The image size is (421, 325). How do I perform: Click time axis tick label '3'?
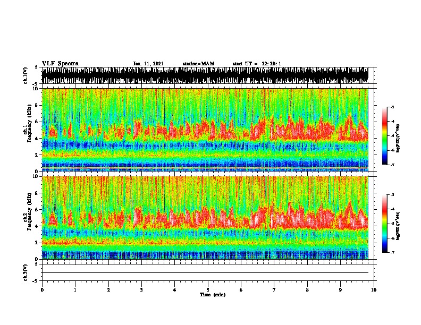tap(141, 290)
